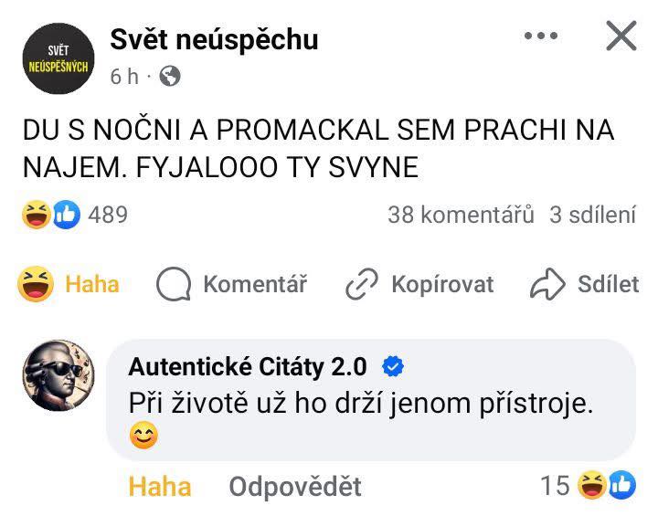
Task: Close the post with the X button
Action: [621, 37]
